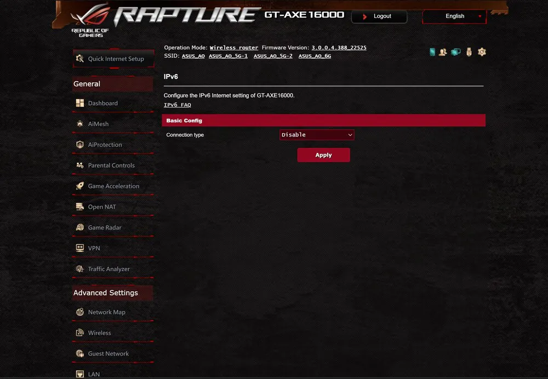Click the Advanced Settings section header
The height and width of the screenshot is (379, 548).
(112, 292)
